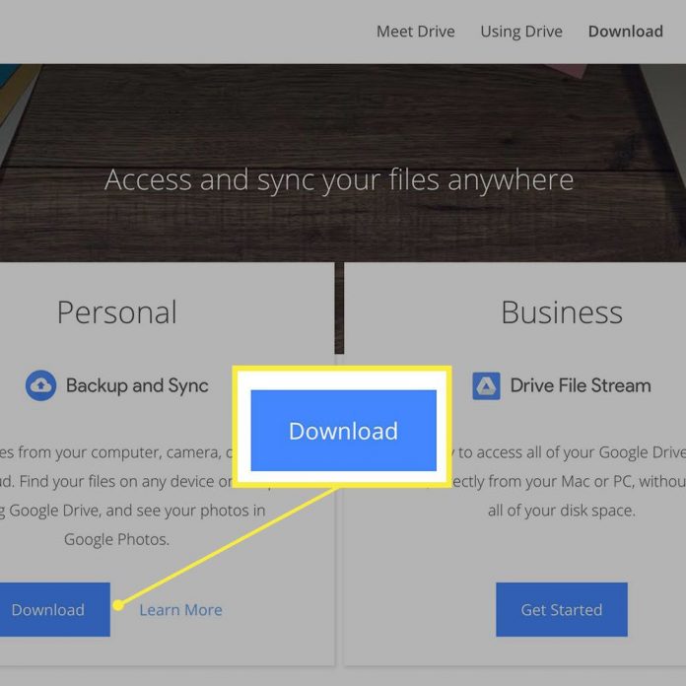Select the Drive File Stream label text
686x686 pixels.
click(x=580, y=385)
